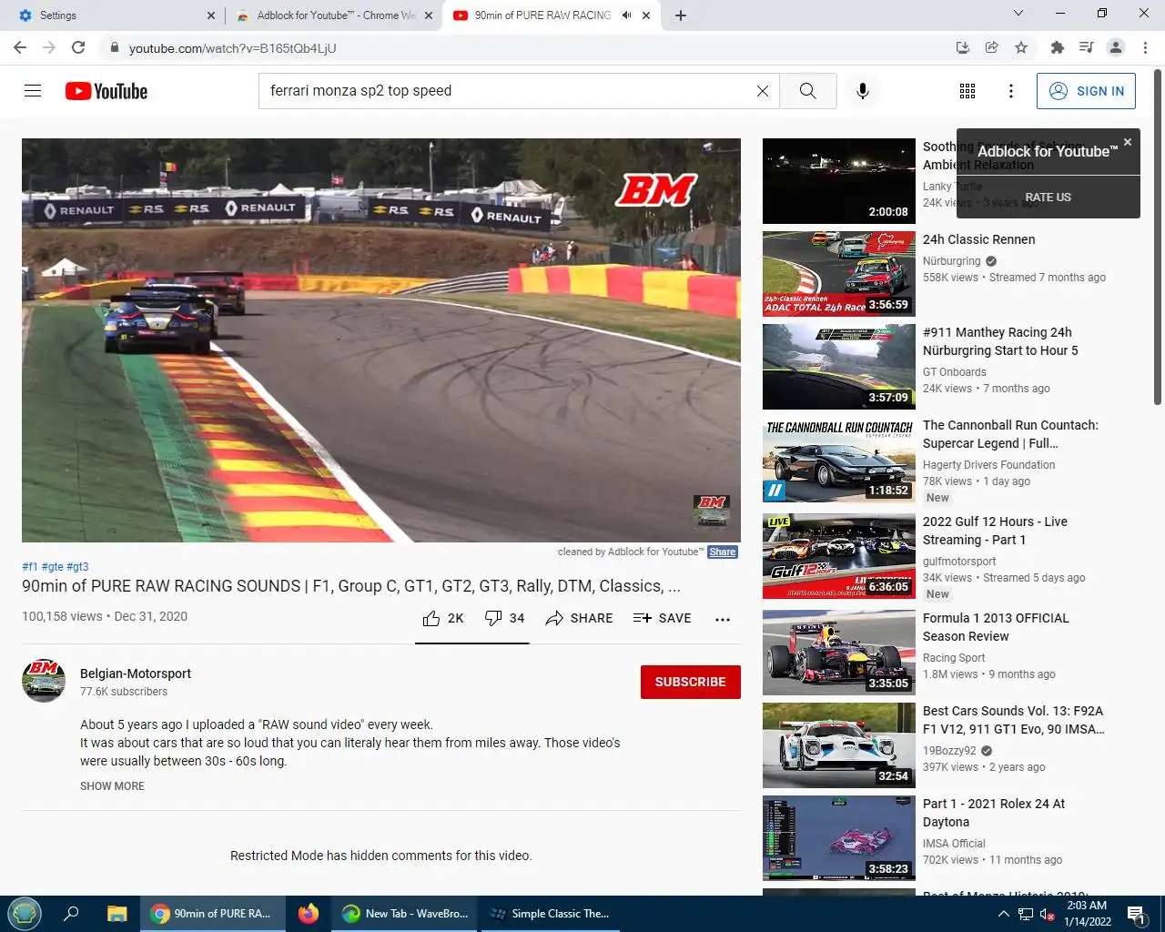1165x932 pixels.
Task: Open the Belgian-Motorsport channel name link
Action: click(136, 674)
